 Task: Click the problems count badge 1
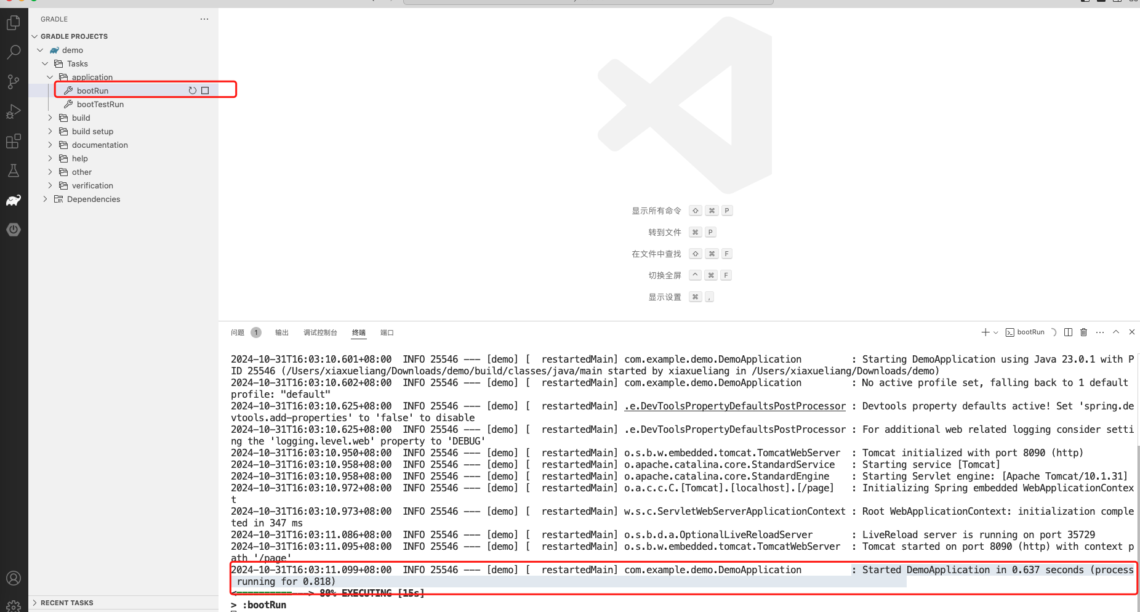(256, 332)
